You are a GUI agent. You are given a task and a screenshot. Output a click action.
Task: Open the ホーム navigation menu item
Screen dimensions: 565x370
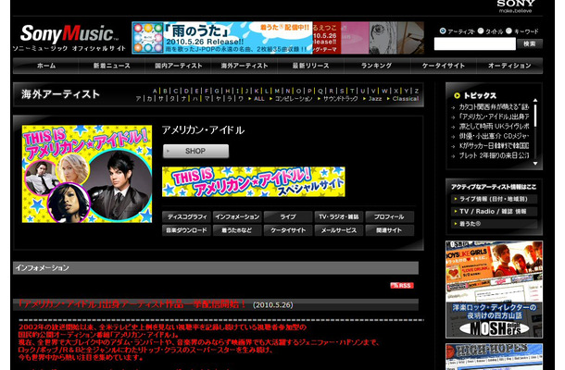[46, 66]
